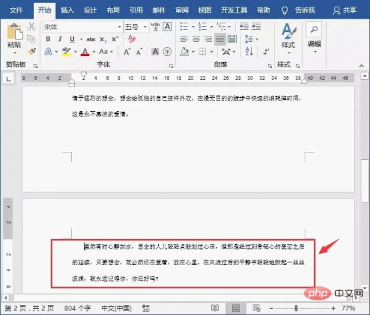Sort text with A-Z icon
The image size is (370, 315).
(249, 51)
